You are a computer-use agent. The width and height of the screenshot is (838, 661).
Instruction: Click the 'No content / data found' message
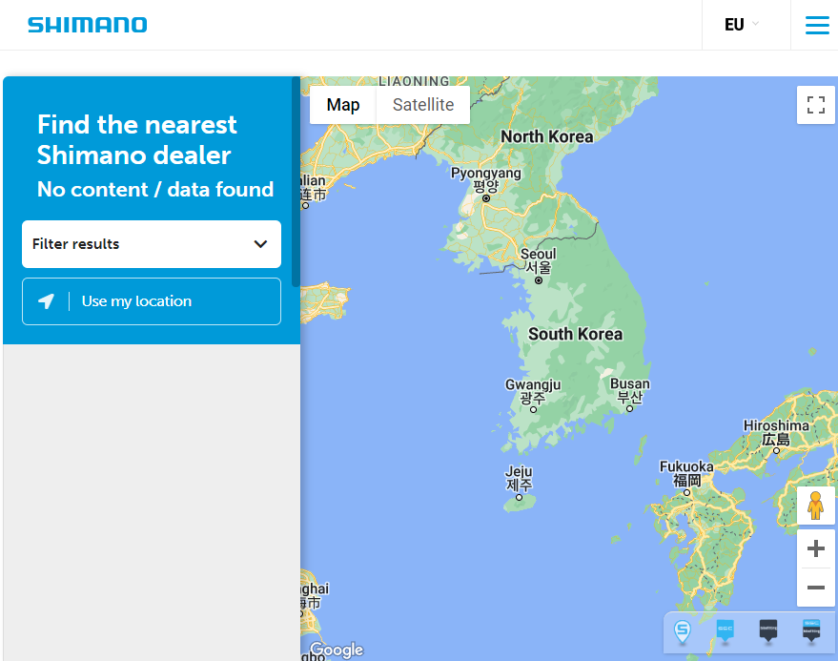tap(155, 189)
